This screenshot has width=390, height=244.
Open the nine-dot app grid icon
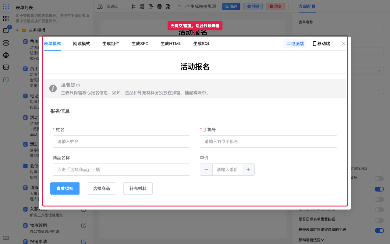6,6
